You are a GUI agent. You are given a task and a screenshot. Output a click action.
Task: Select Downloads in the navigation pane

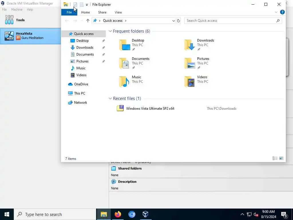click(x=85, y=48)
